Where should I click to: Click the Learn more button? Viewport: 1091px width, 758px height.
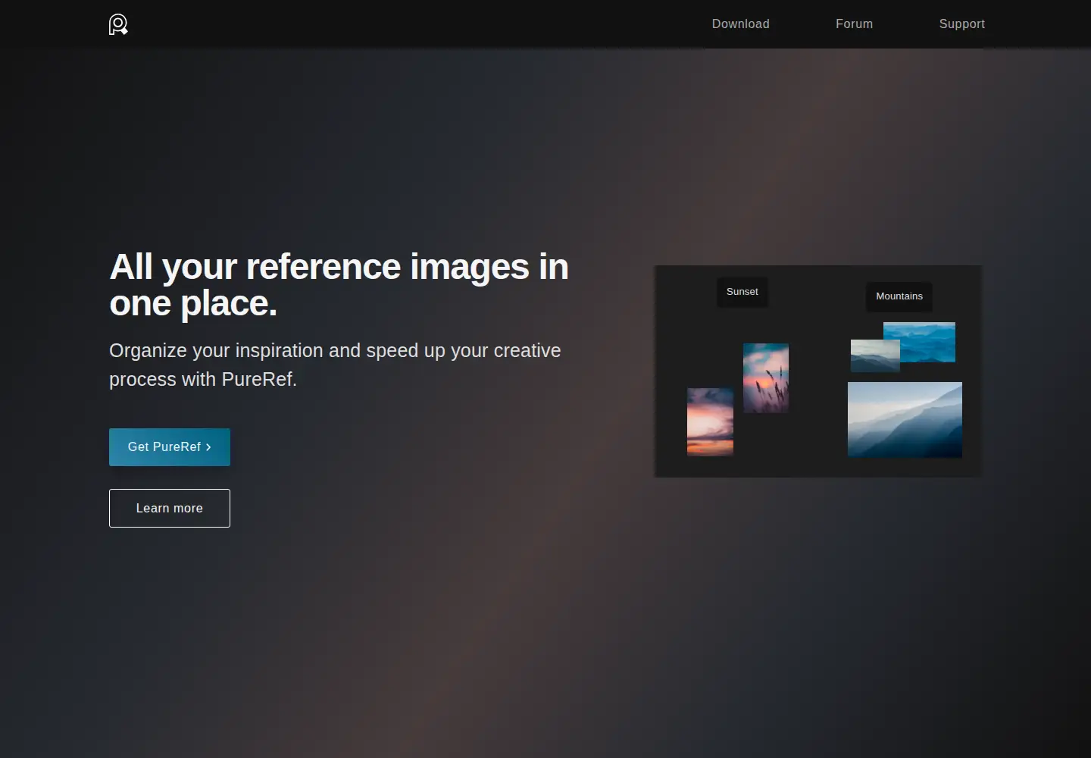pyautogui.click(x=170, y=508)
